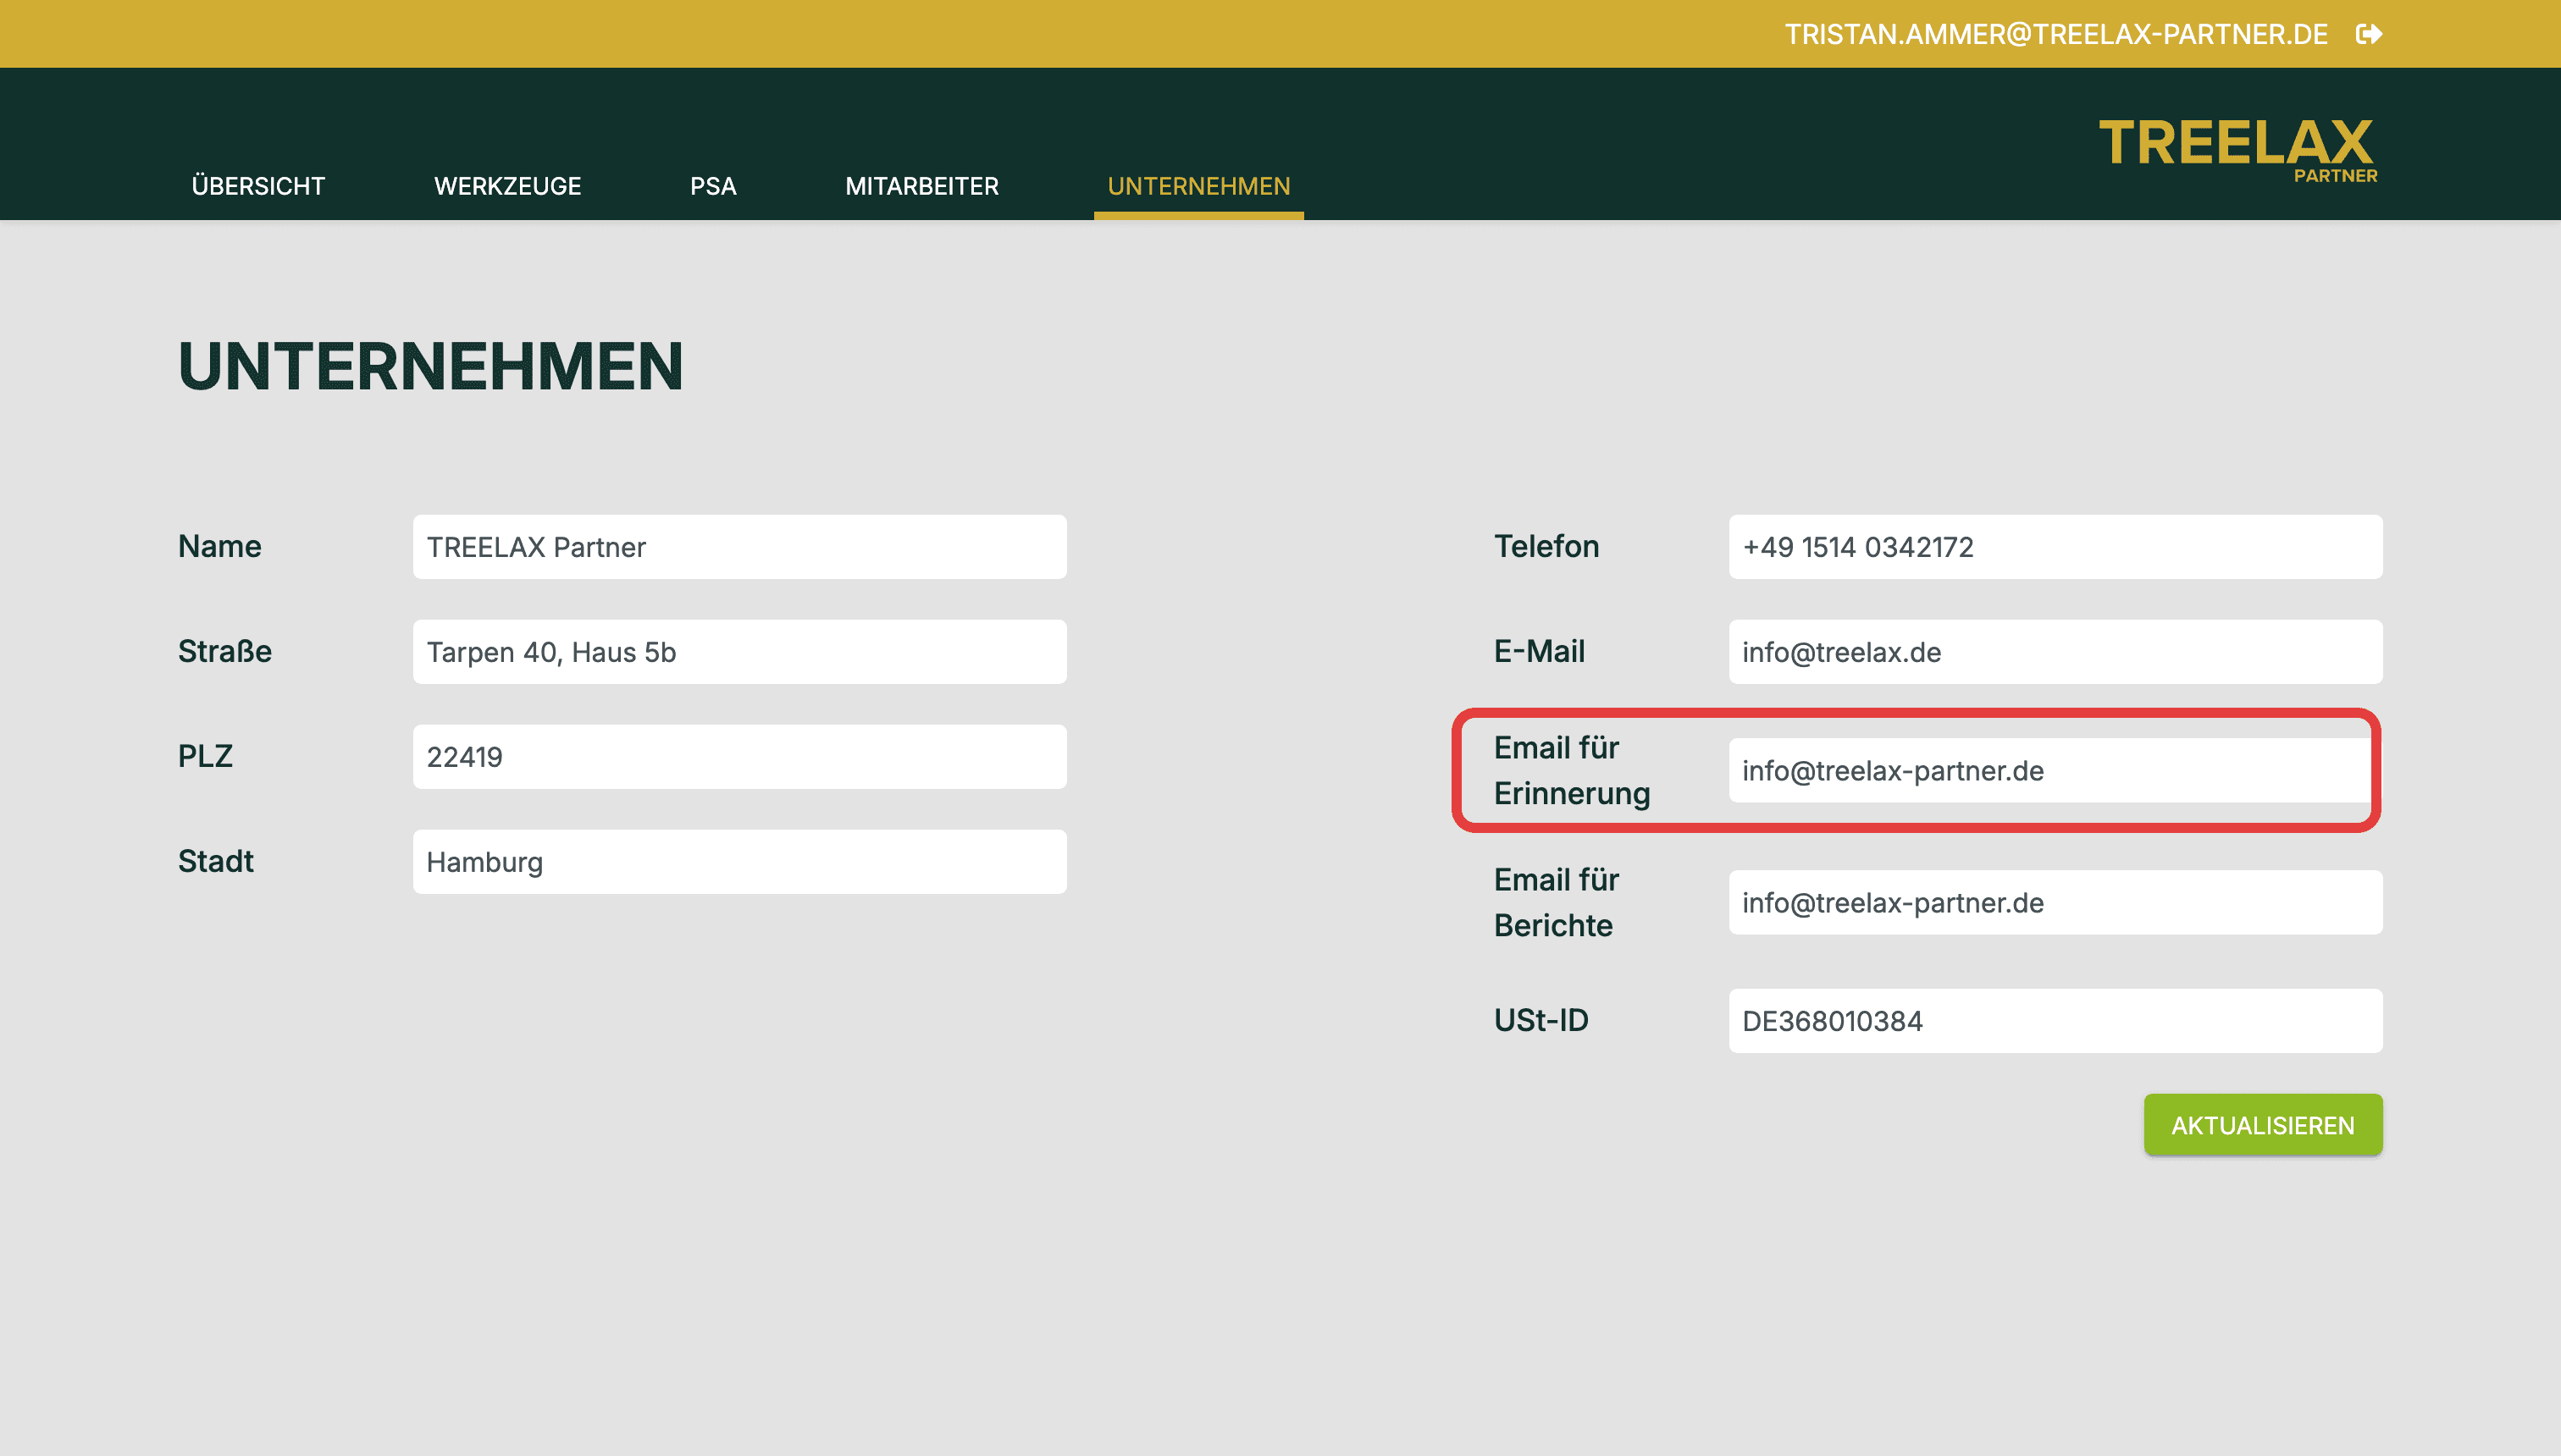Go to the PSA tab
Viewport: 2561px width, 1456px height.
click(713, 186)
